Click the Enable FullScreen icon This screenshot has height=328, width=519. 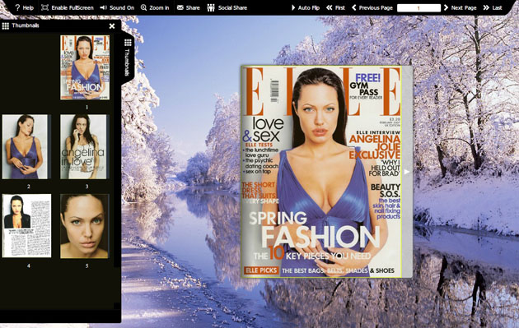click(44, 7)
